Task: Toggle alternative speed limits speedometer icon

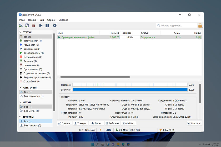Action: click(109, 130)
